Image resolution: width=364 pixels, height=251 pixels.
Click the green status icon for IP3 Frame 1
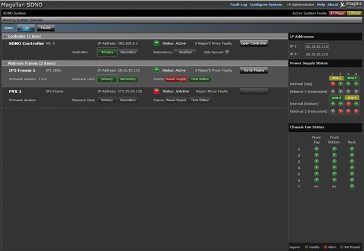pyautogui.click(x=157, y=70)
